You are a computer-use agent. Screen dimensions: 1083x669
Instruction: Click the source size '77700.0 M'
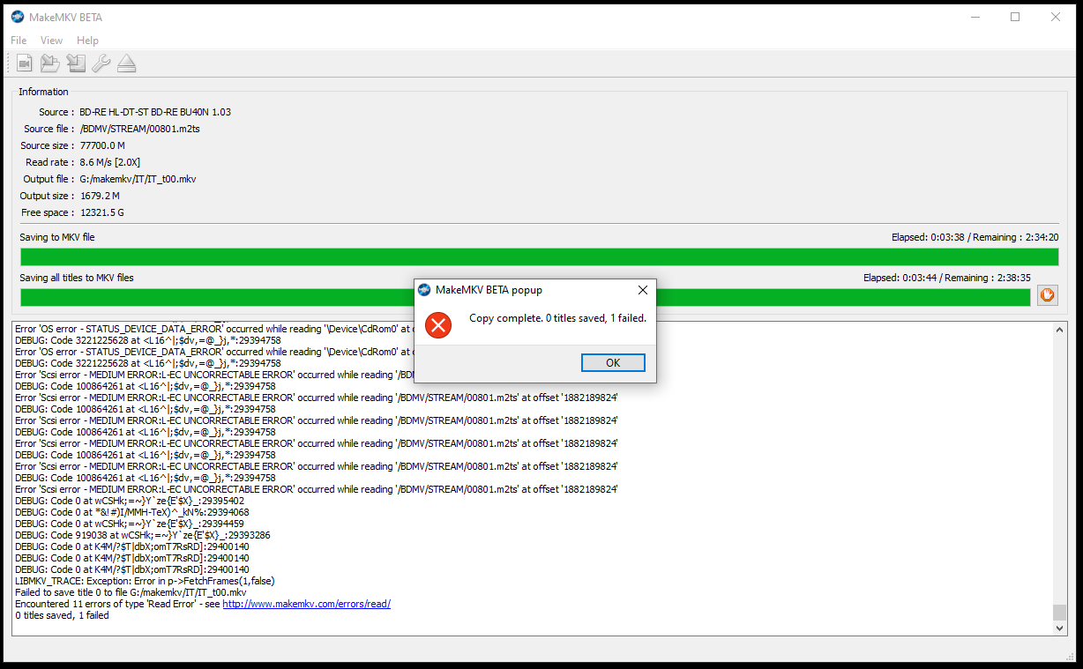point(102,145)
